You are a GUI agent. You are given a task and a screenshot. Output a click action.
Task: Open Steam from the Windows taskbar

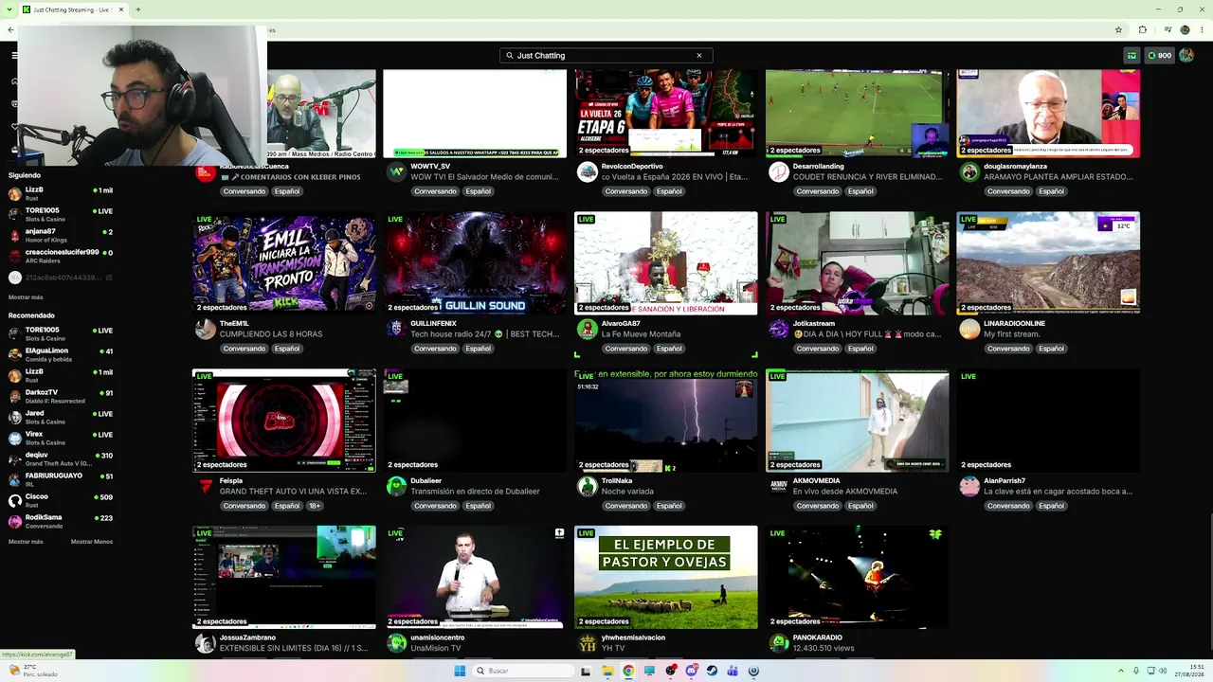712,671
